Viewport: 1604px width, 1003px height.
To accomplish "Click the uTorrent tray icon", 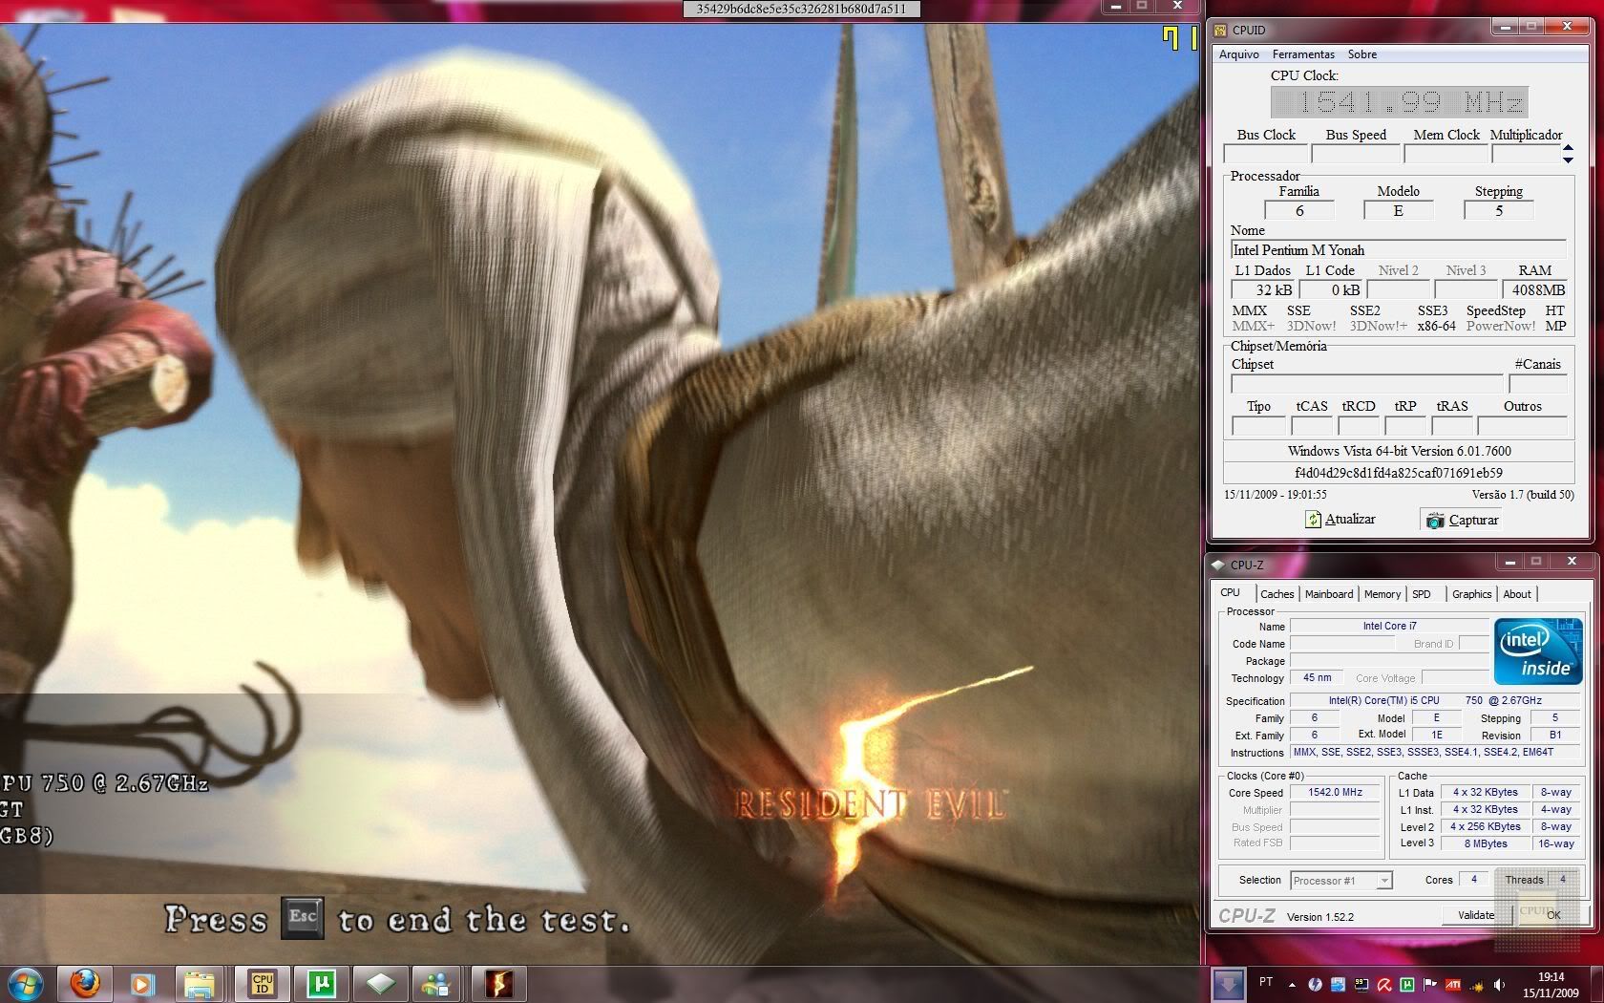I will tap(1407, 985).
